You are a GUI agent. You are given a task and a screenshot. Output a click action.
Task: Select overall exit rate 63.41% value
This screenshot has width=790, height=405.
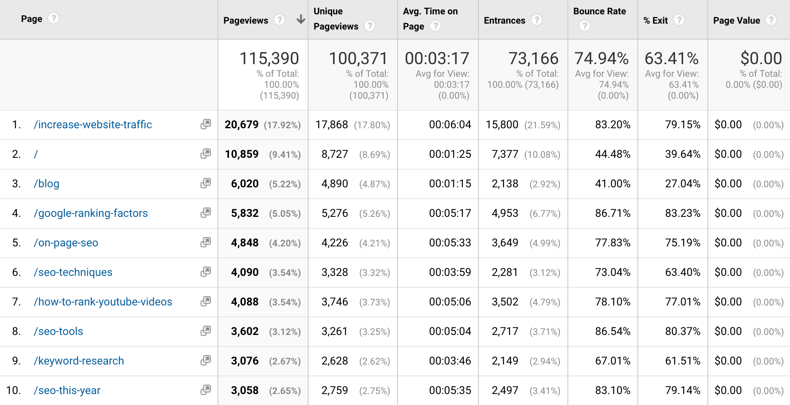672,58
